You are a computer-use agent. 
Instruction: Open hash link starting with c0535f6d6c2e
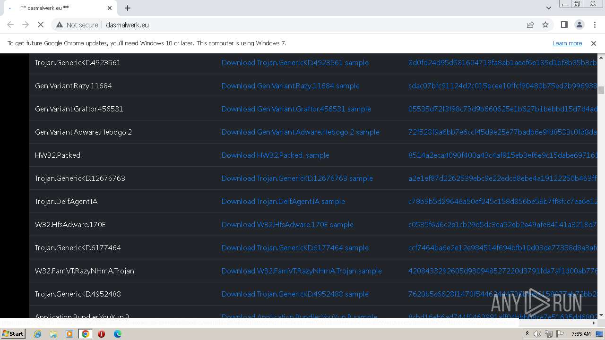[x=502, y=224]
